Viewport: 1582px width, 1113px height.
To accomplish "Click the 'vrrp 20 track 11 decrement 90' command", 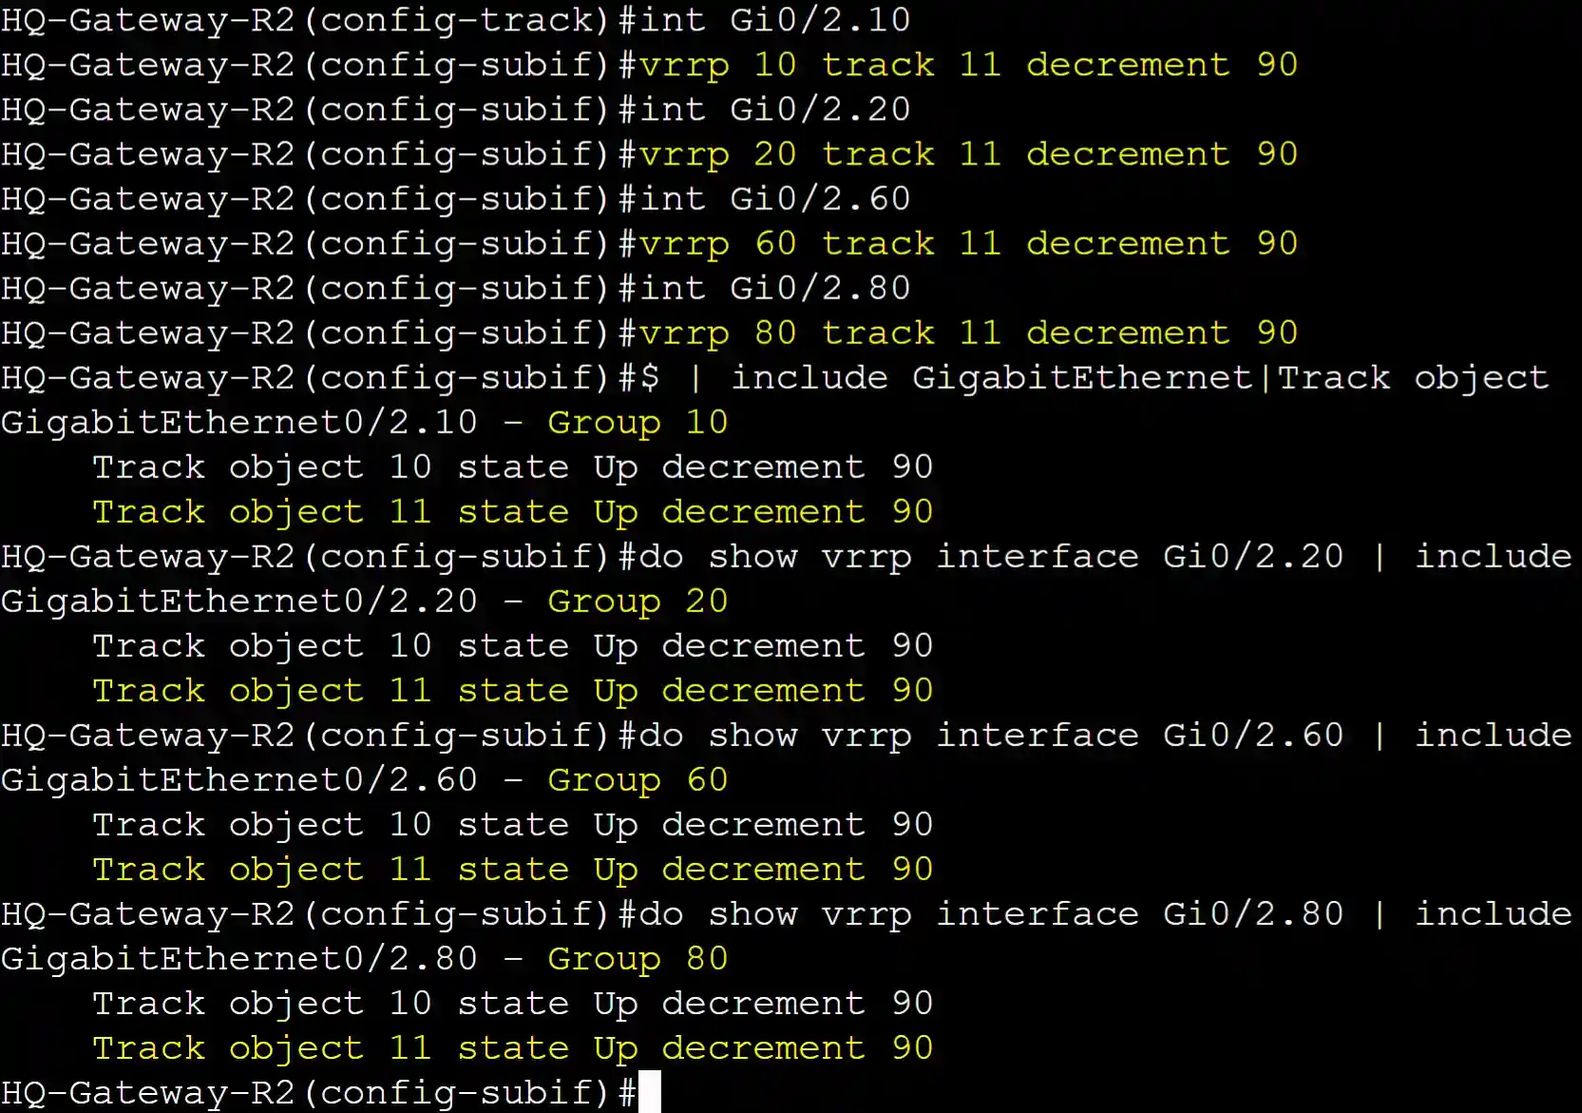I will pyautogui.click(x=968, y=154).
